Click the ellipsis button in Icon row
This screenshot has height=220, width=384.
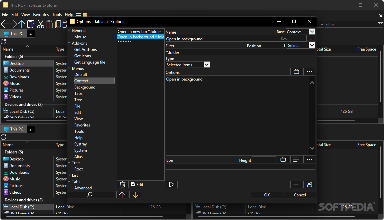tap(309, 160)
